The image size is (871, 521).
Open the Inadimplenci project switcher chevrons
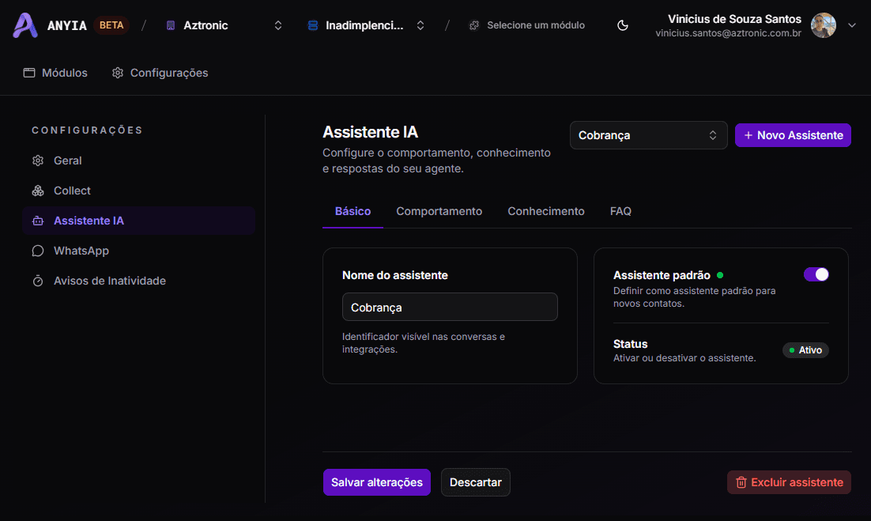pyautogui.click(x=420, y=25)
